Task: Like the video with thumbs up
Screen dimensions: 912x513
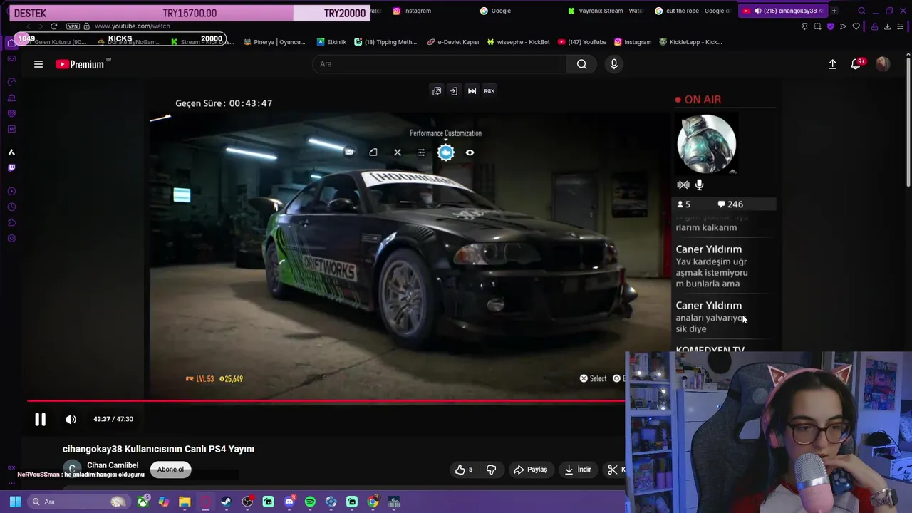Action: click(x=464, y=470)
